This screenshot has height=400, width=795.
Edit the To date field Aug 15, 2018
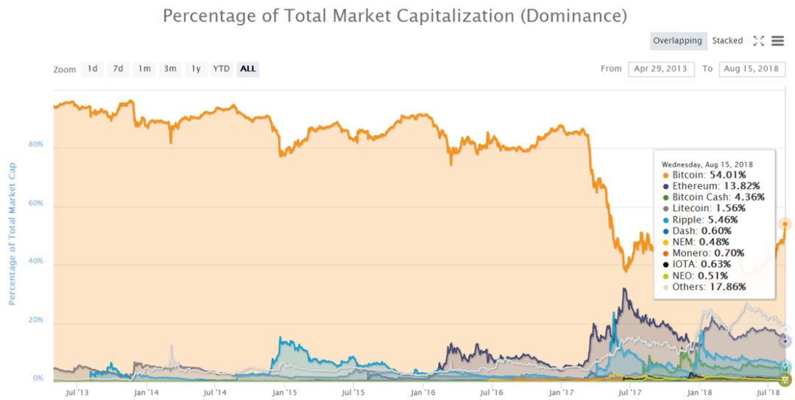[752, 69]
